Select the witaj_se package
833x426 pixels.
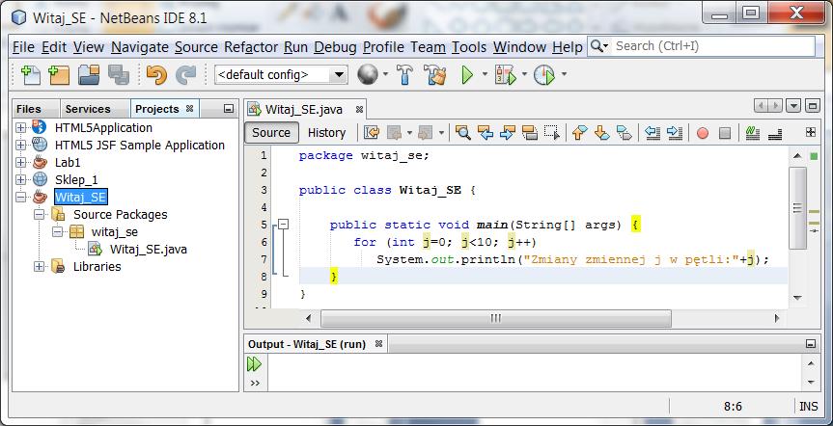[115, 232]
